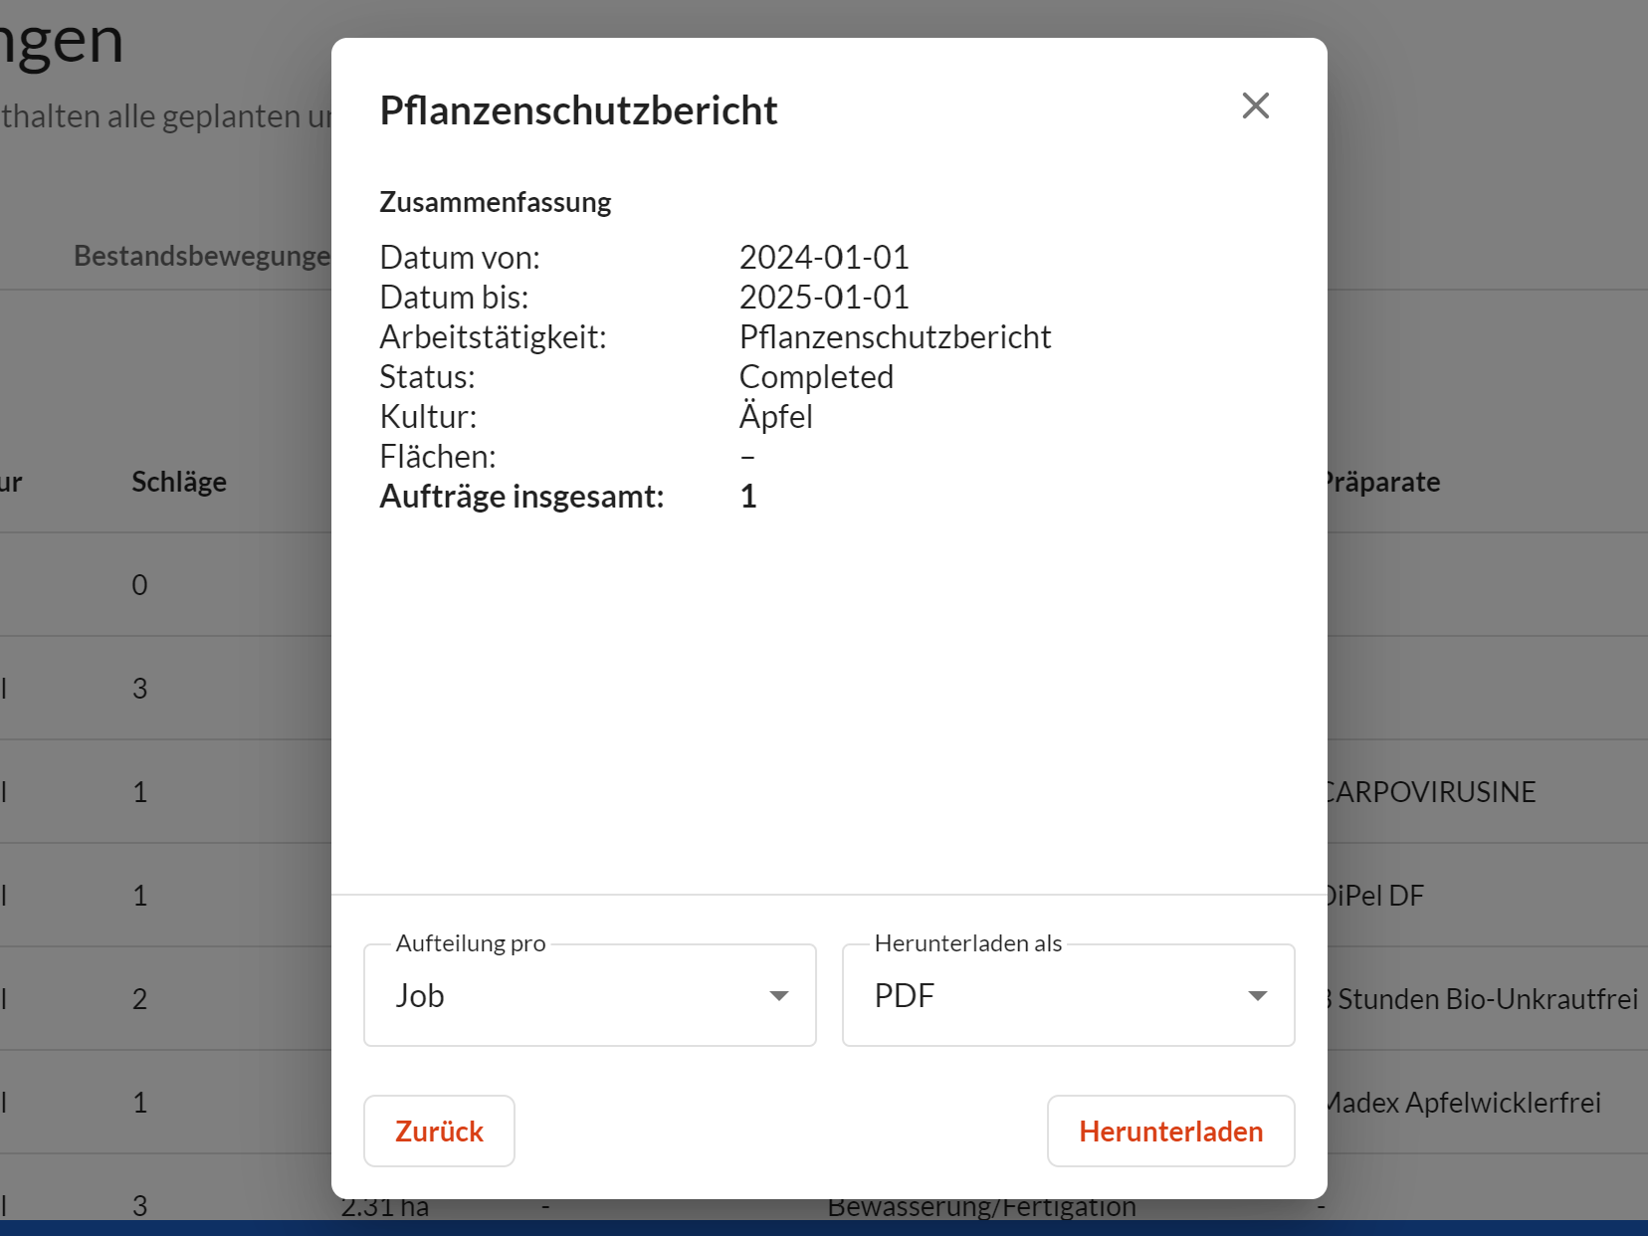Image resolution: width=1648 pixels, height=1236 pixels.
Task: Switch to the Bestandsbewegungen tab
Action: point(201,256)
